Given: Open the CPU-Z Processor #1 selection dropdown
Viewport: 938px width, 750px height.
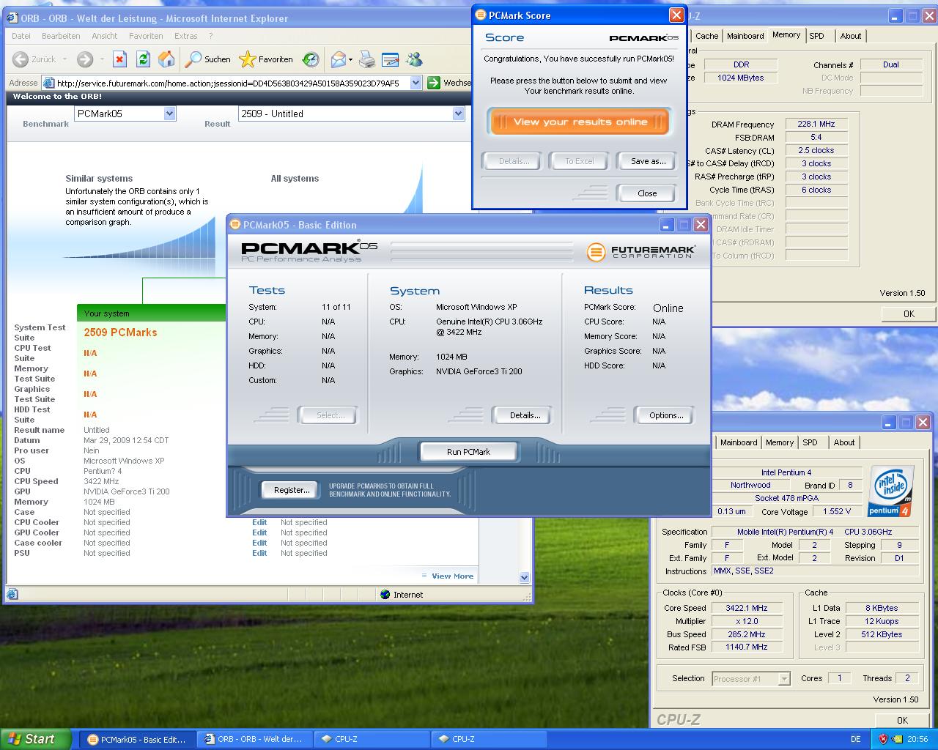Looking at the screenshot, I should pos(784,679).
